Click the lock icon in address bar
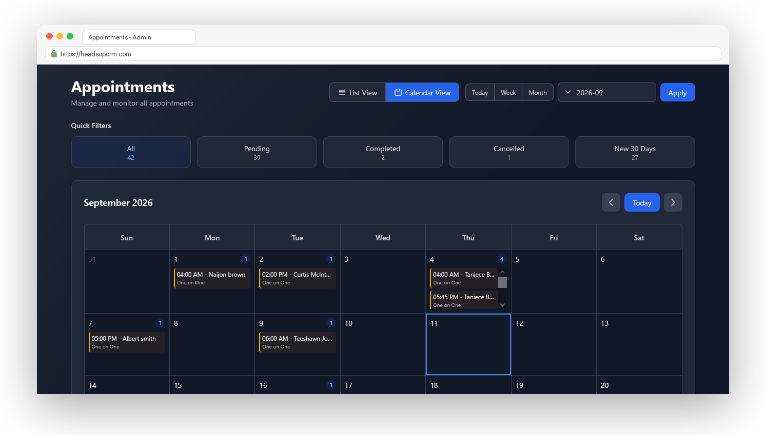 tap(54, 54)
